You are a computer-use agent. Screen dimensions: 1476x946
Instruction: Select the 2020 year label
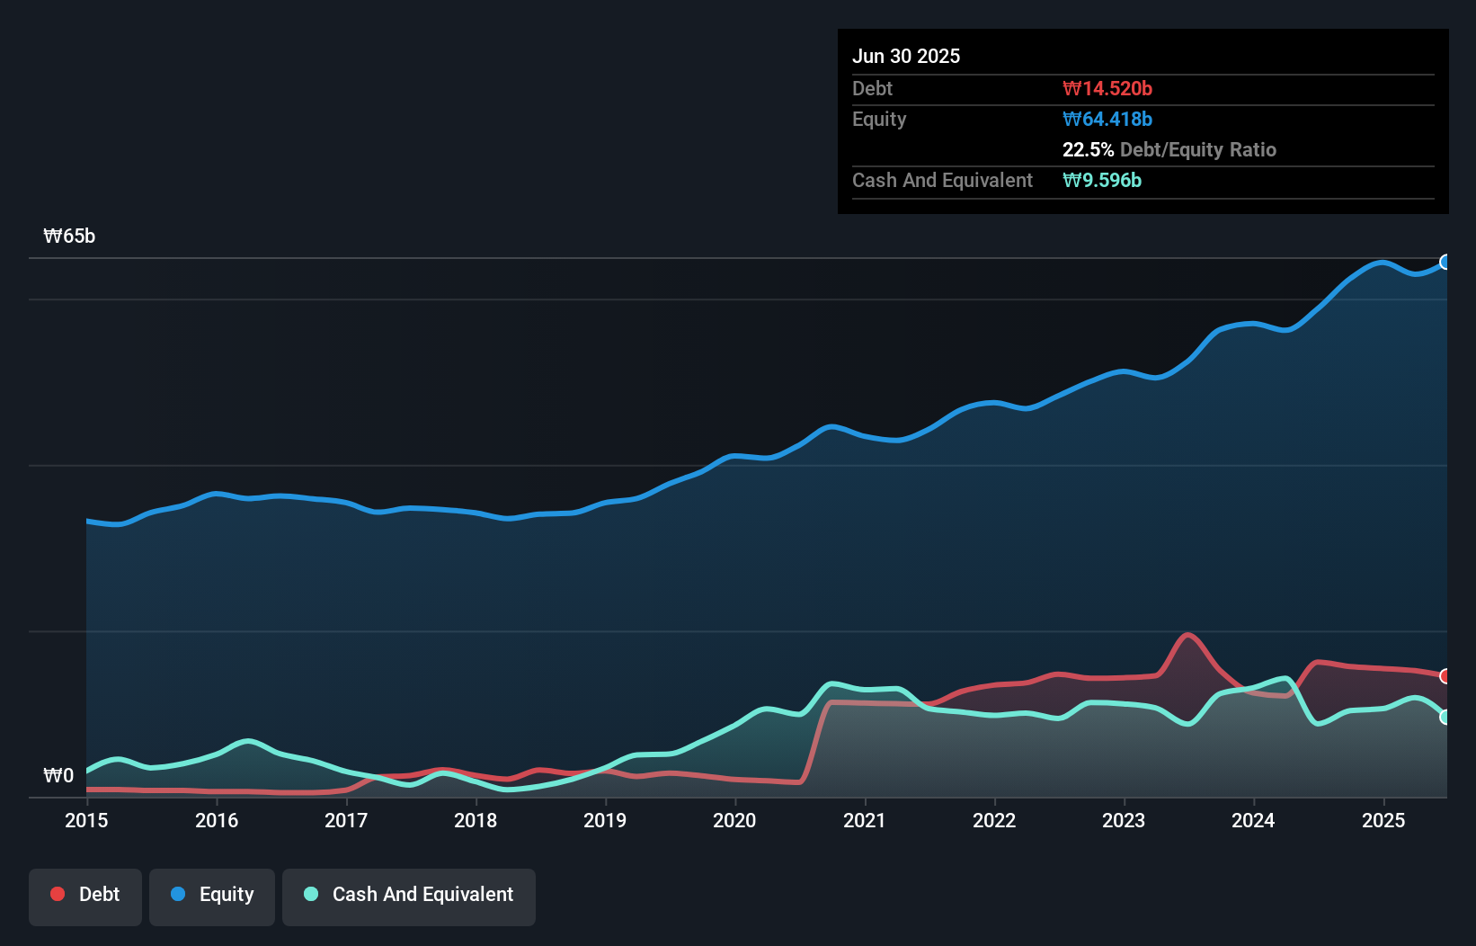click(x=734, y=820)
